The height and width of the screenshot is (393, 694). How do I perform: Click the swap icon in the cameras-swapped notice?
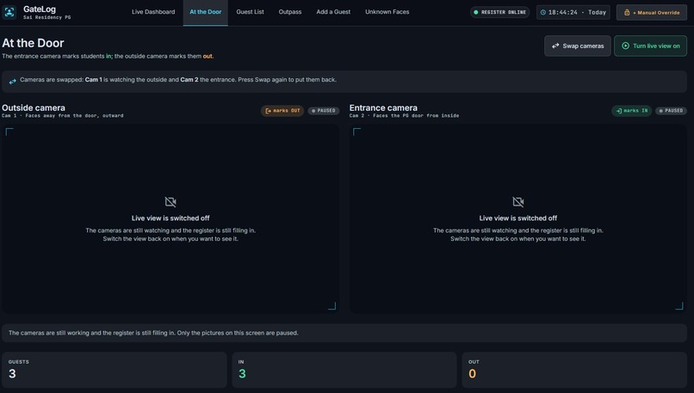point(12,81)
